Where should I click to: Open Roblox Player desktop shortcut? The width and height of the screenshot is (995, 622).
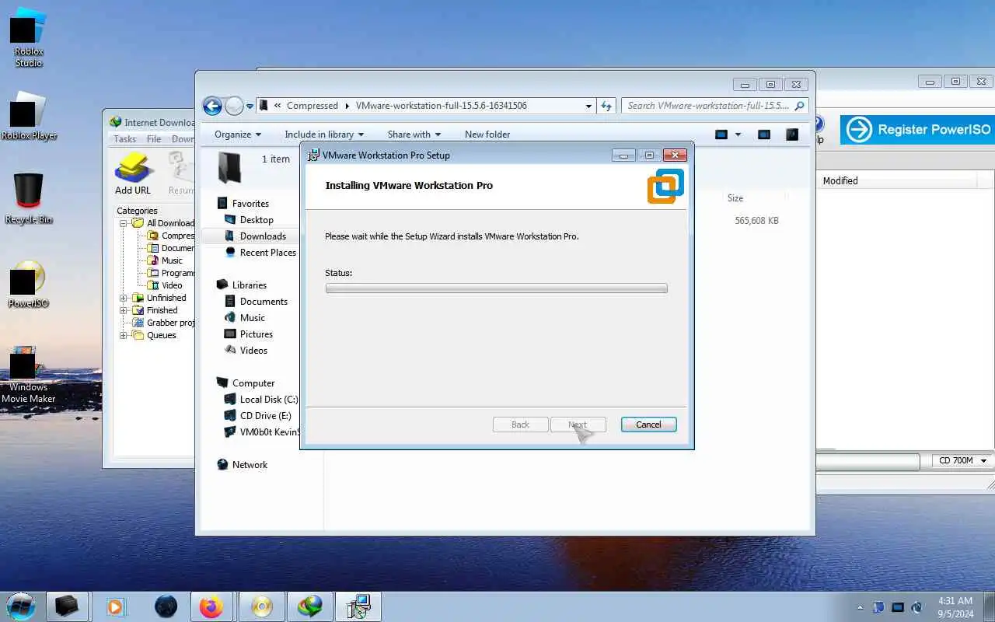(x=29, y=117)
